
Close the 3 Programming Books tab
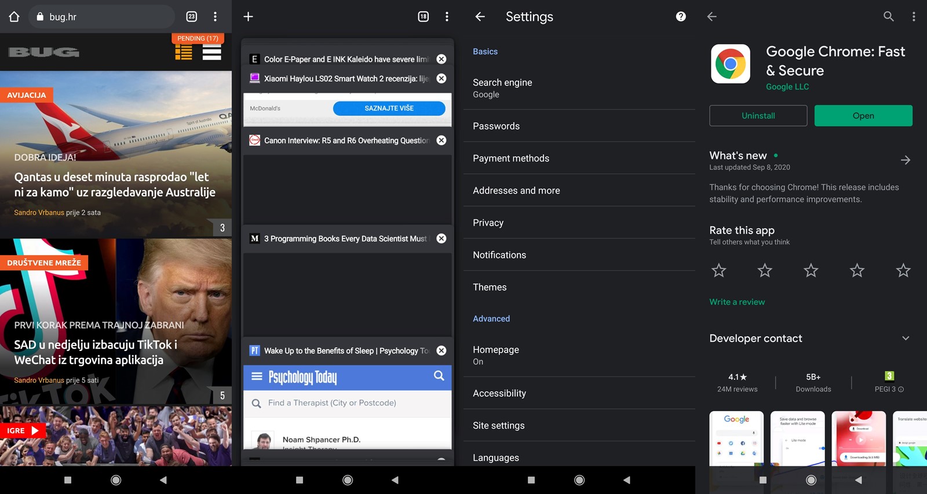point(441,238)
